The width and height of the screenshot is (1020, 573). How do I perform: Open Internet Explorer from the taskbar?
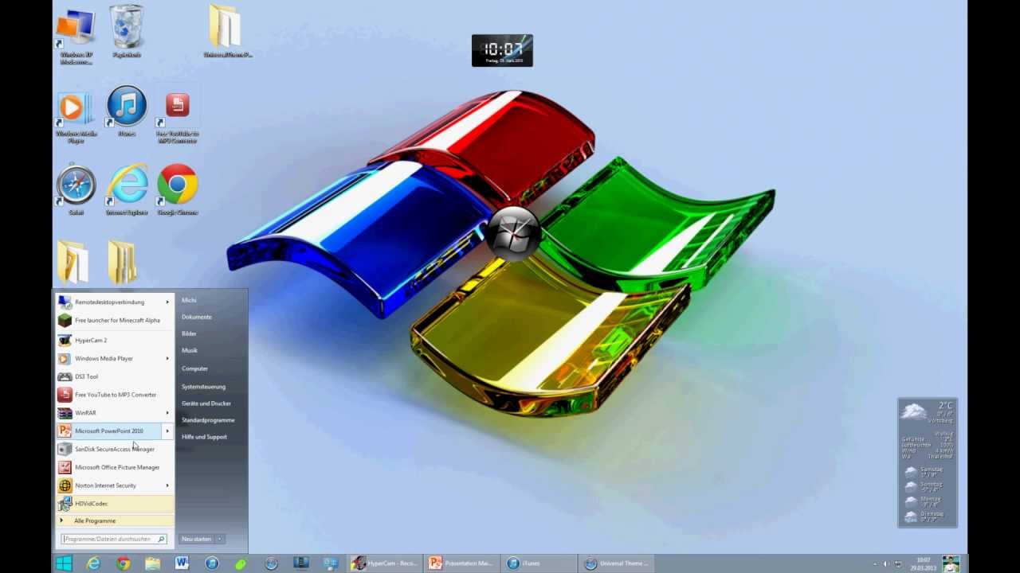(x=93, y=563)
